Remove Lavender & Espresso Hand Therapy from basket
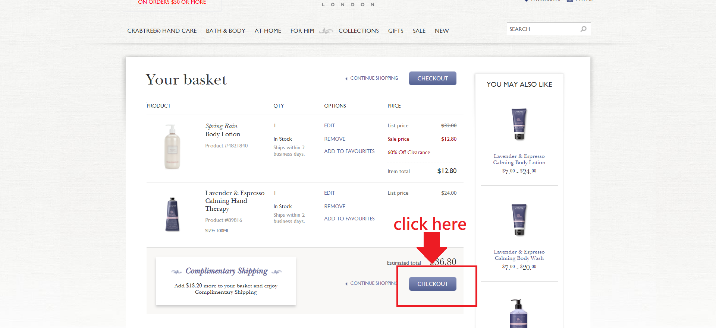Viewport: 716px width, 328px height. pos(335,206)
